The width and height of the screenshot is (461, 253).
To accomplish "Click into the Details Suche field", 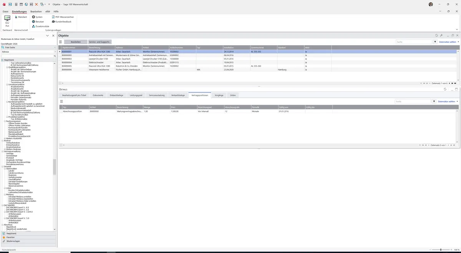I will pyautogui.click(x=413, y=102).
